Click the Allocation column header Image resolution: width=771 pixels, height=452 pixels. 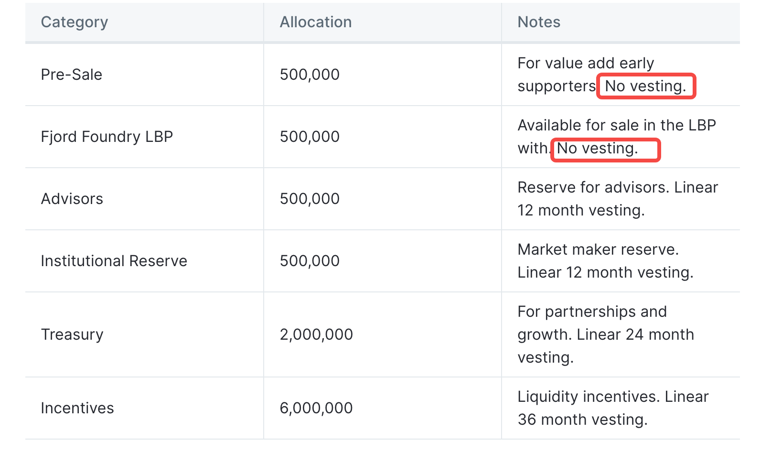pos(315,22)
